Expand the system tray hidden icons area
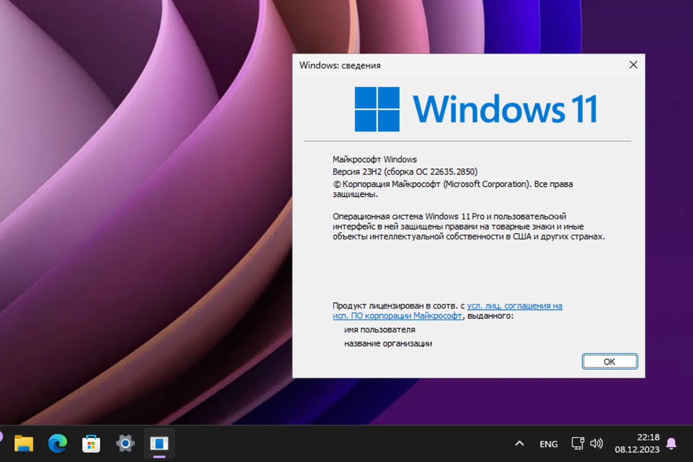 519,443
